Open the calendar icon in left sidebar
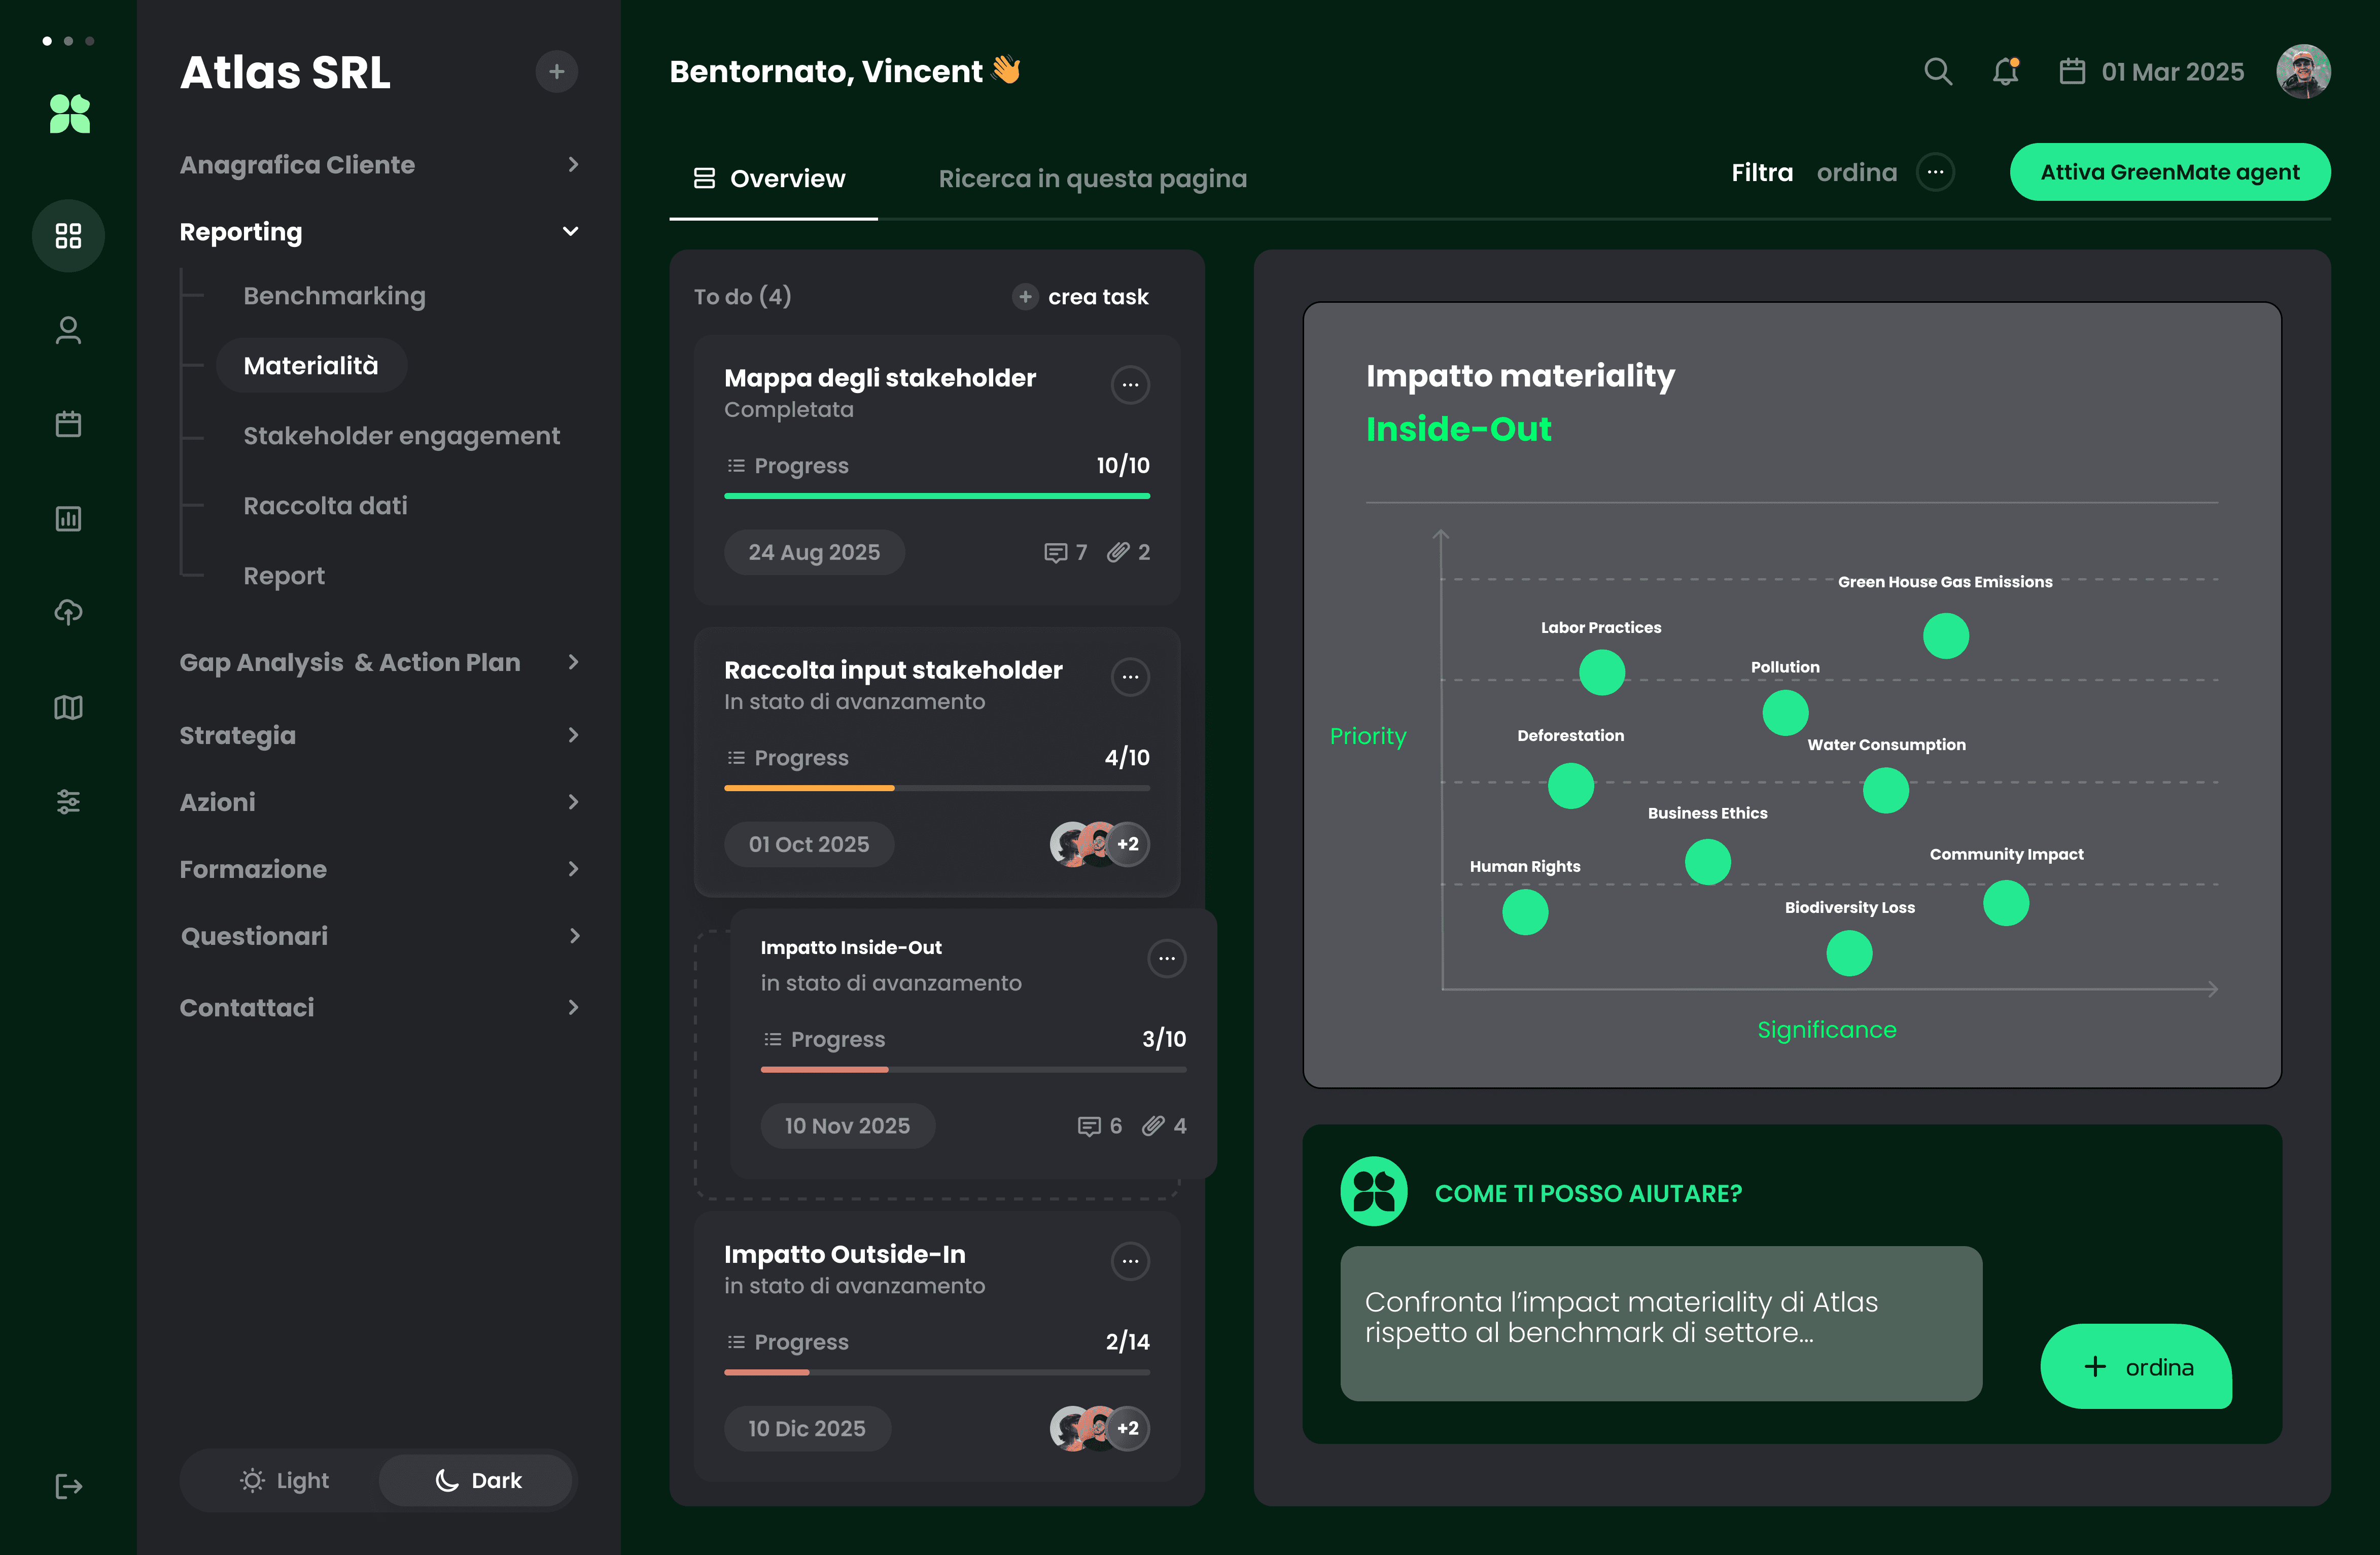2380x1555 pixels. tap(68, 424)
